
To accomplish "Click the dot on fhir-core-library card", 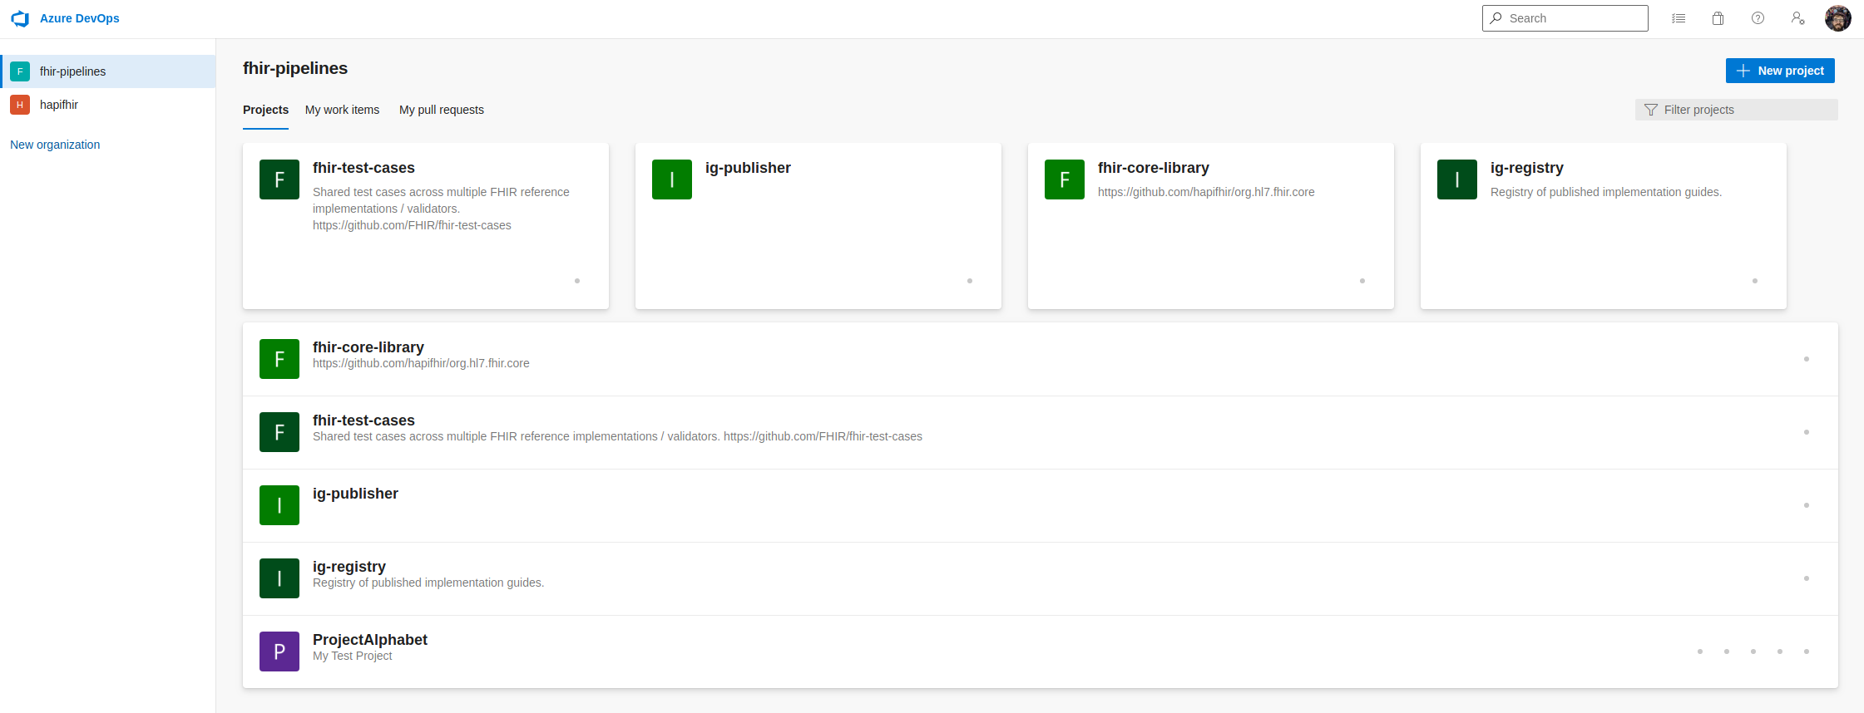I will (x=1362, y=281).
